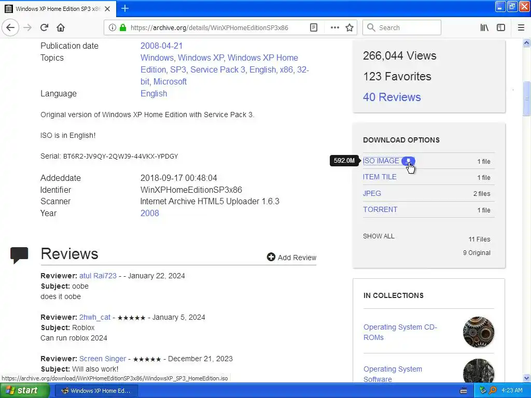The height and width of the screenshot is (398, 531).
Task: Open the TORRENT download link
Action: click(380, 209)
